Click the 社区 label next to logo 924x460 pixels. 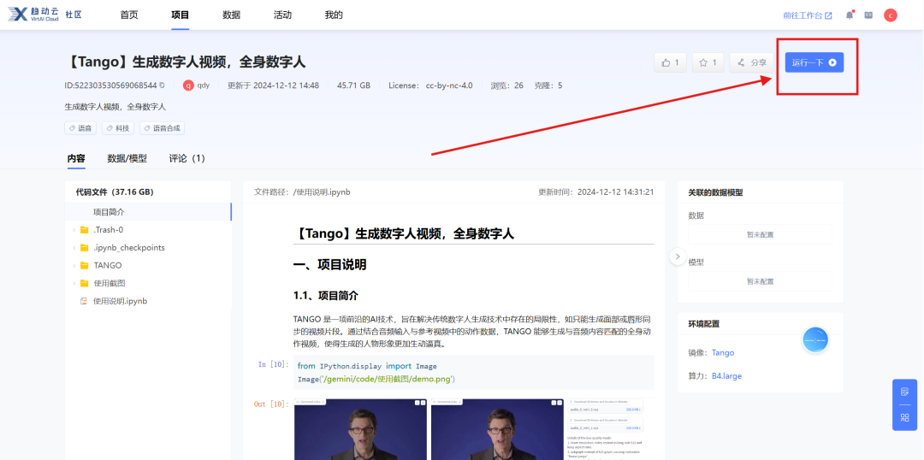pyautogui.click(x=74, y=15)
